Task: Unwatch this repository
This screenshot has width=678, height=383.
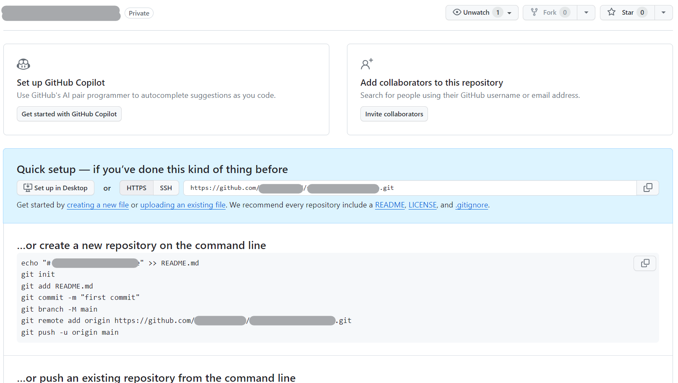Action: pyautogui.click(x=477, y=12)
